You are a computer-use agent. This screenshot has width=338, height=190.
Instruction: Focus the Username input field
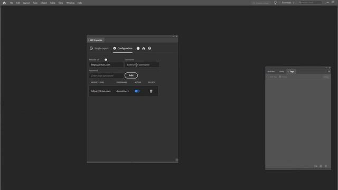pos(142,64)
